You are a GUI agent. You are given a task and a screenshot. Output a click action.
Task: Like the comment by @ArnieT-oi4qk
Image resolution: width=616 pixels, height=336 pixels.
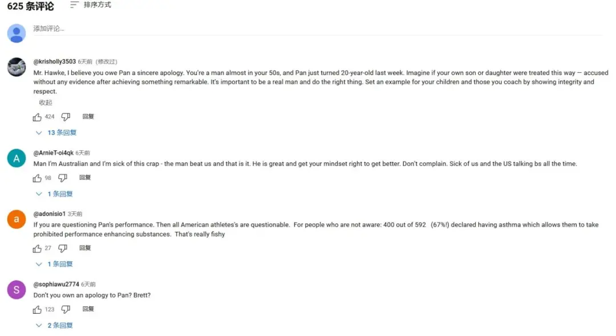coord(37,178)
